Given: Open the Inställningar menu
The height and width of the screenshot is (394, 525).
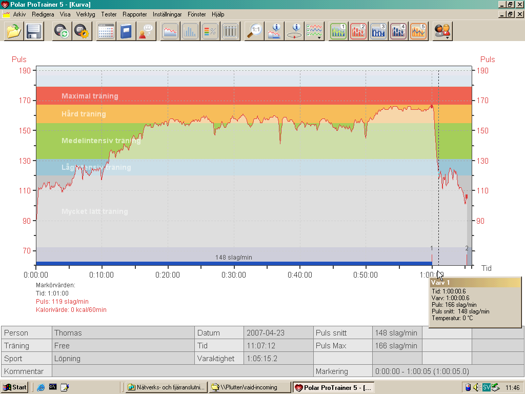Looking at the screenshot, I should tap(167, 14).
